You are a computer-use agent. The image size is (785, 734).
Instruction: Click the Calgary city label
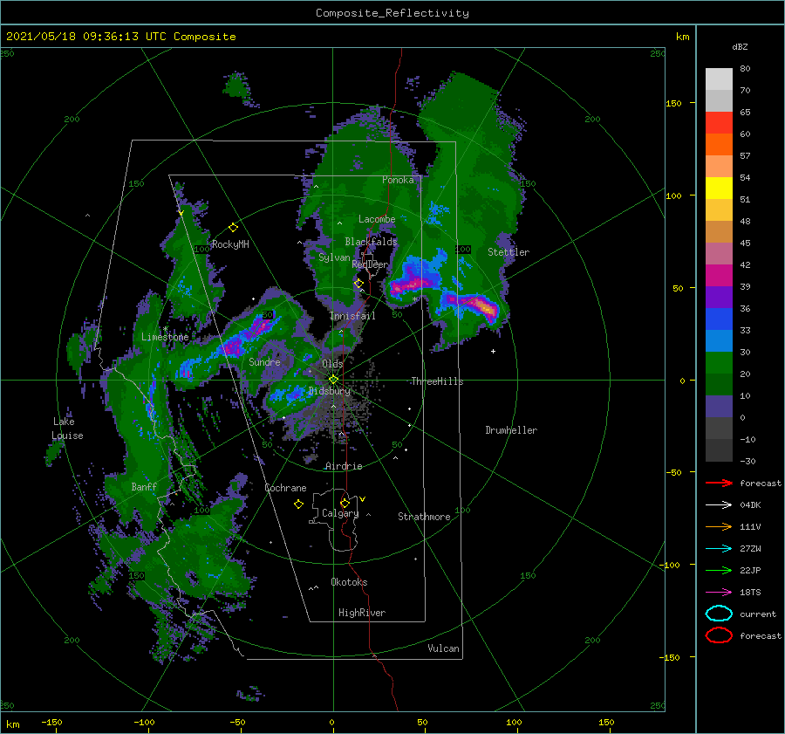[x=340, y=513]
